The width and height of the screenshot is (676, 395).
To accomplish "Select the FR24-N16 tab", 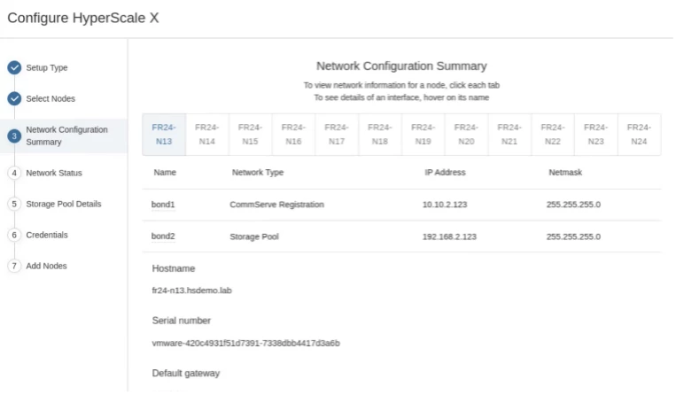I will click(293, 135).
